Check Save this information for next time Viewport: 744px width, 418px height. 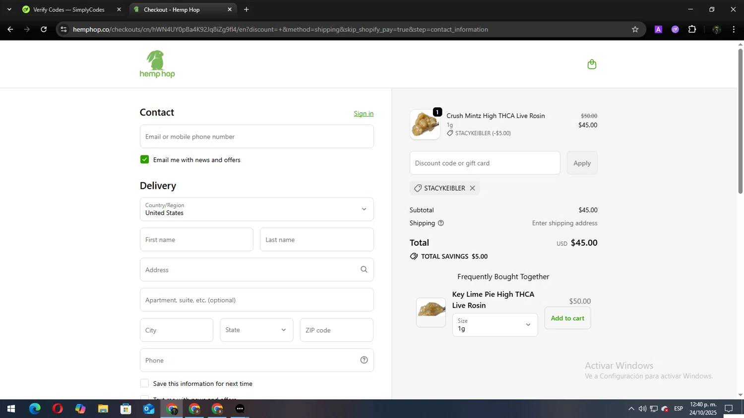point(144,383)
